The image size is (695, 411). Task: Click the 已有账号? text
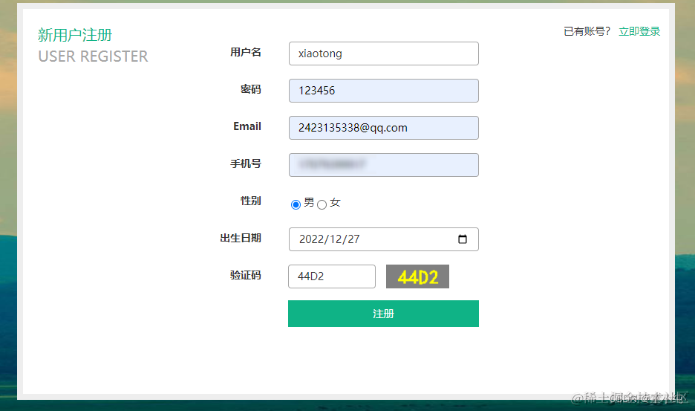click(587, 31)
